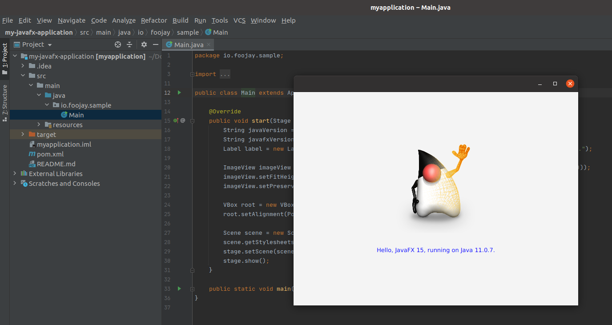
Task: Hide the Project tool window (minus icon)
Action: tap(156, 44)
